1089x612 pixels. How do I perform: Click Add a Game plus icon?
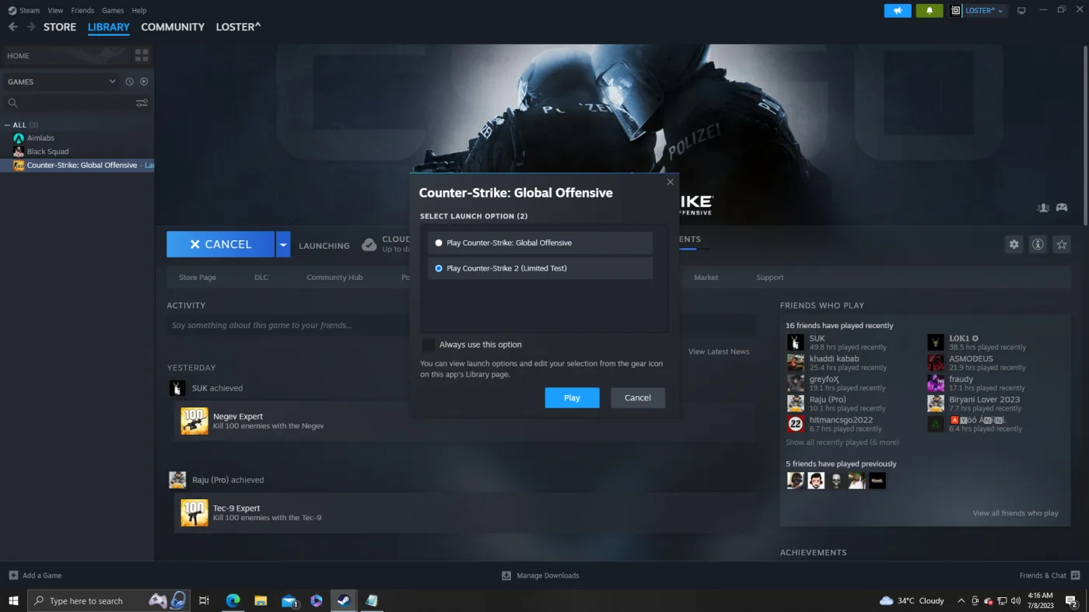(x=13, y=575)
